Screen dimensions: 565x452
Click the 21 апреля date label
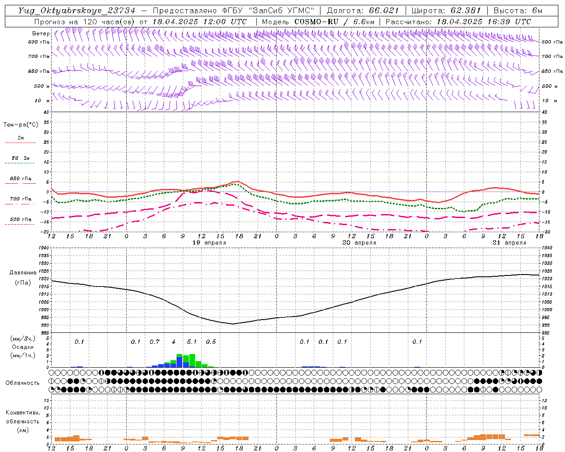[509, 243]
